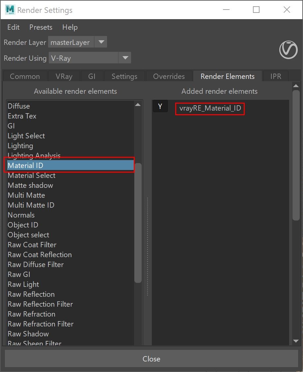Click the window's main scroll-down arrow
The image size is (303, 372).
296,341
